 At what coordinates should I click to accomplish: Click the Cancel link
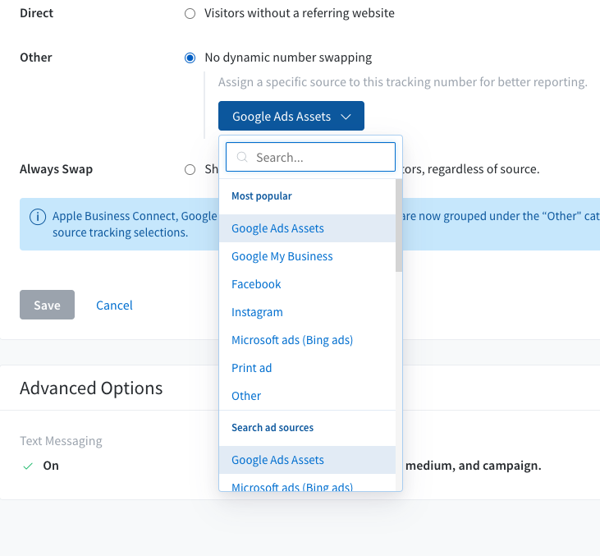click(x=114, y=306)
